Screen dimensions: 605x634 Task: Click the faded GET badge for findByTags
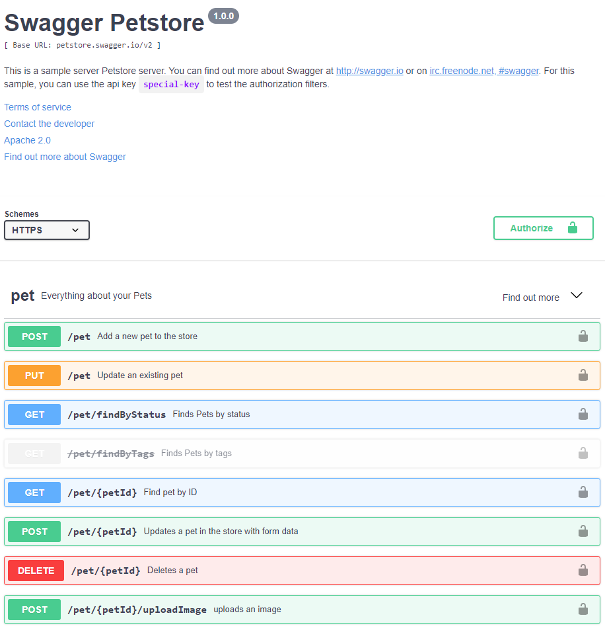(34, 454)
